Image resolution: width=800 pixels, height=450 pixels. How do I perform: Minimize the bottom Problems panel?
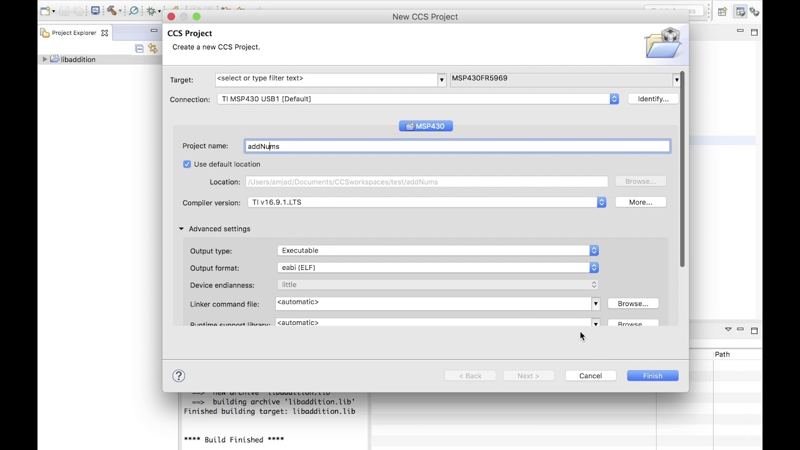[x=740, y=329]
